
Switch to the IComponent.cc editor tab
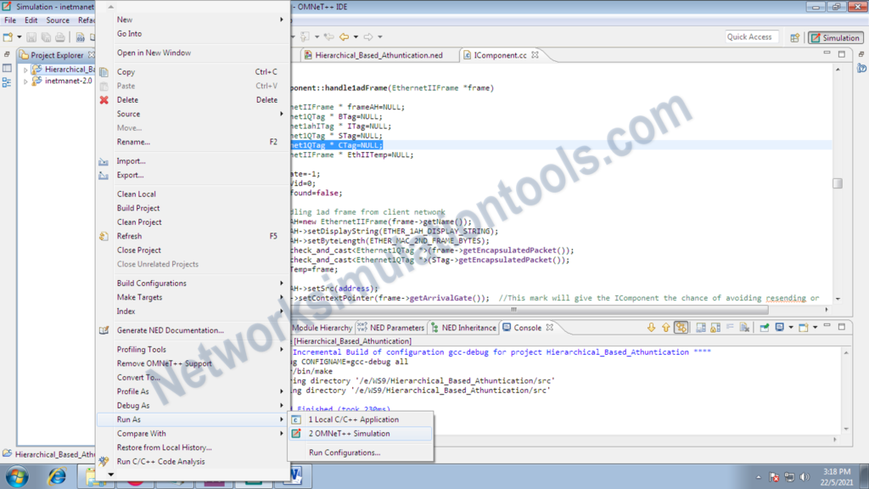[x=499, y=53]
